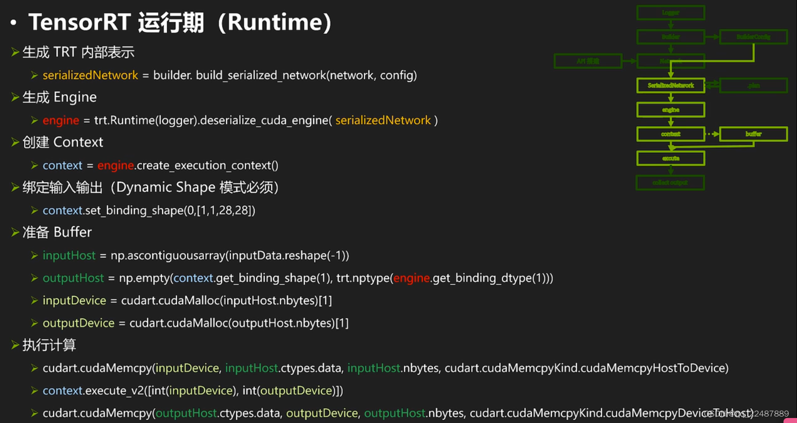This screenshot has width=797, height=423.
Task: Click the outputHost = np.empty code line
Action: pyautogui.click(x=298, y=278)
